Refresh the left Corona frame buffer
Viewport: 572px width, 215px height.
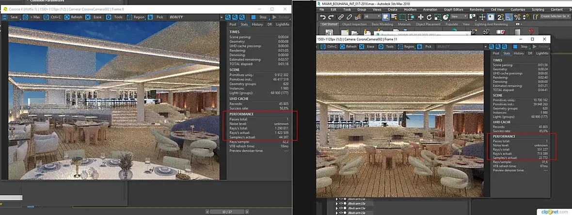point(74,17)
